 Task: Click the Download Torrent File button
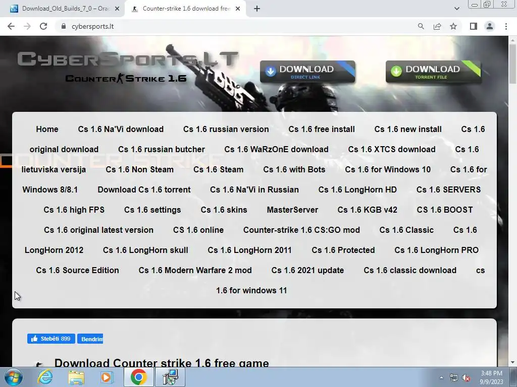(x=433, y=72)
